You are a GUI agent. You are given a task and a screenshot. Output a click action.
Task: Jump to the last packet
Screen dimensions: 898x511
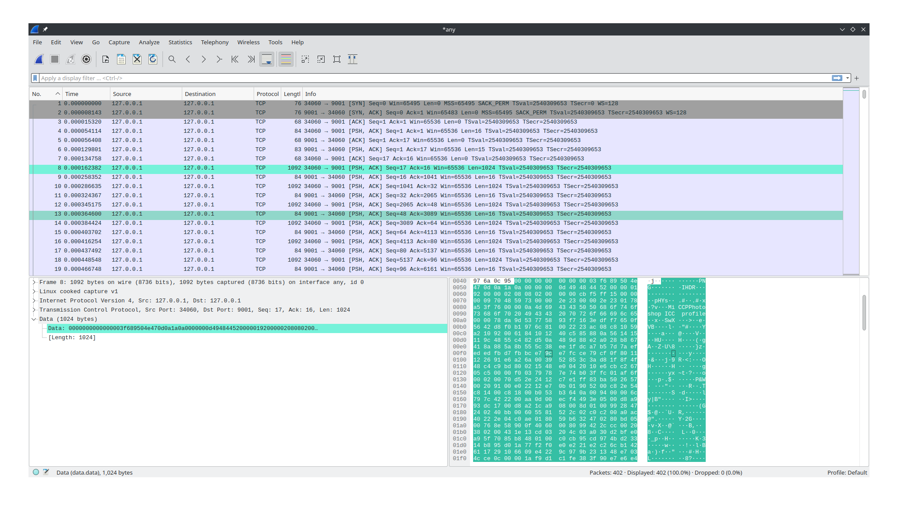[251, 59]
